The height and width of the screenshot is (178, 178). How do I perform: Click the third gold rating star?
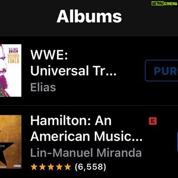pyautogui.click(x=51, y=167)
